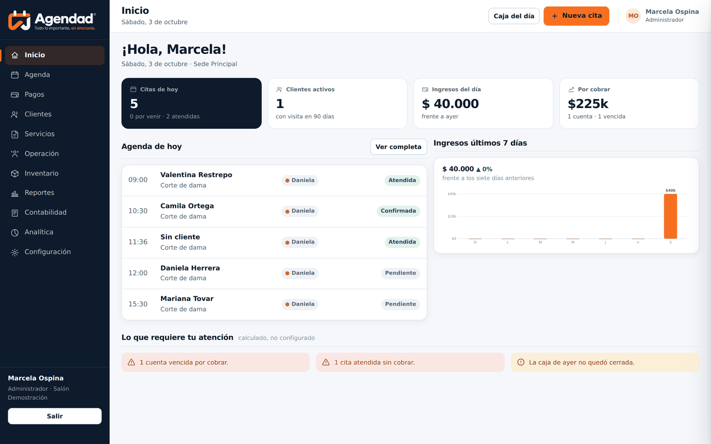The width and height of the screenshot is (711, 444).
Task: Open the Por cobrar summary card
Action: [629, 104]
